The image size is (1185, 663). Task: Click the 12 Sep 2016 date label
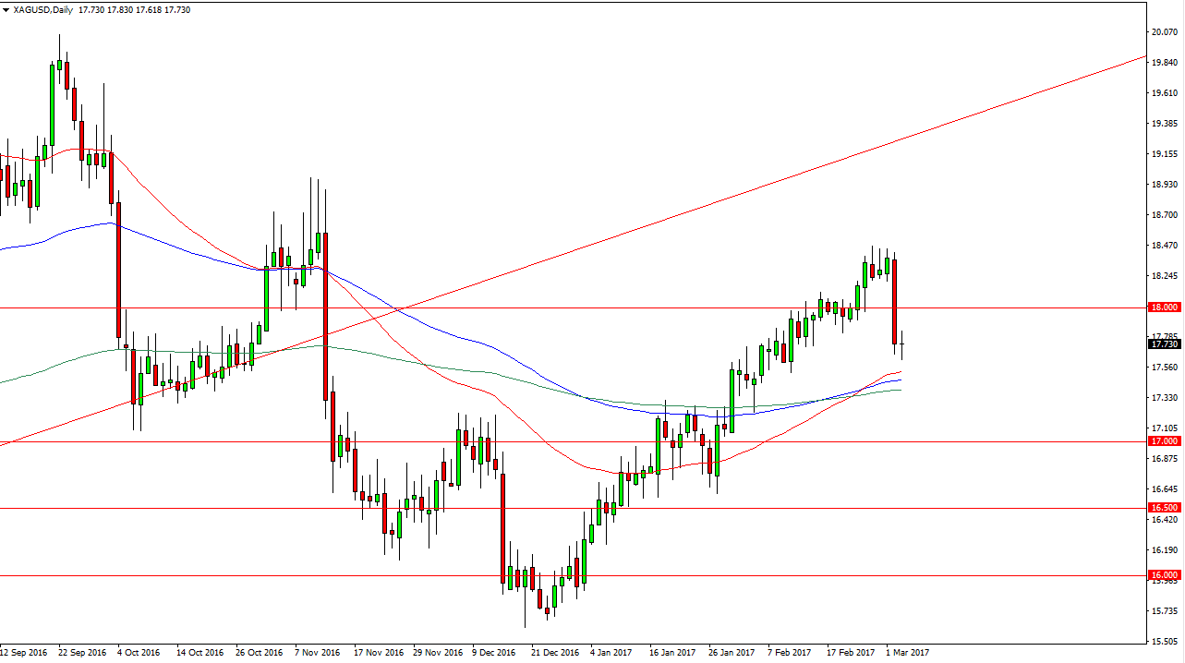24,653
